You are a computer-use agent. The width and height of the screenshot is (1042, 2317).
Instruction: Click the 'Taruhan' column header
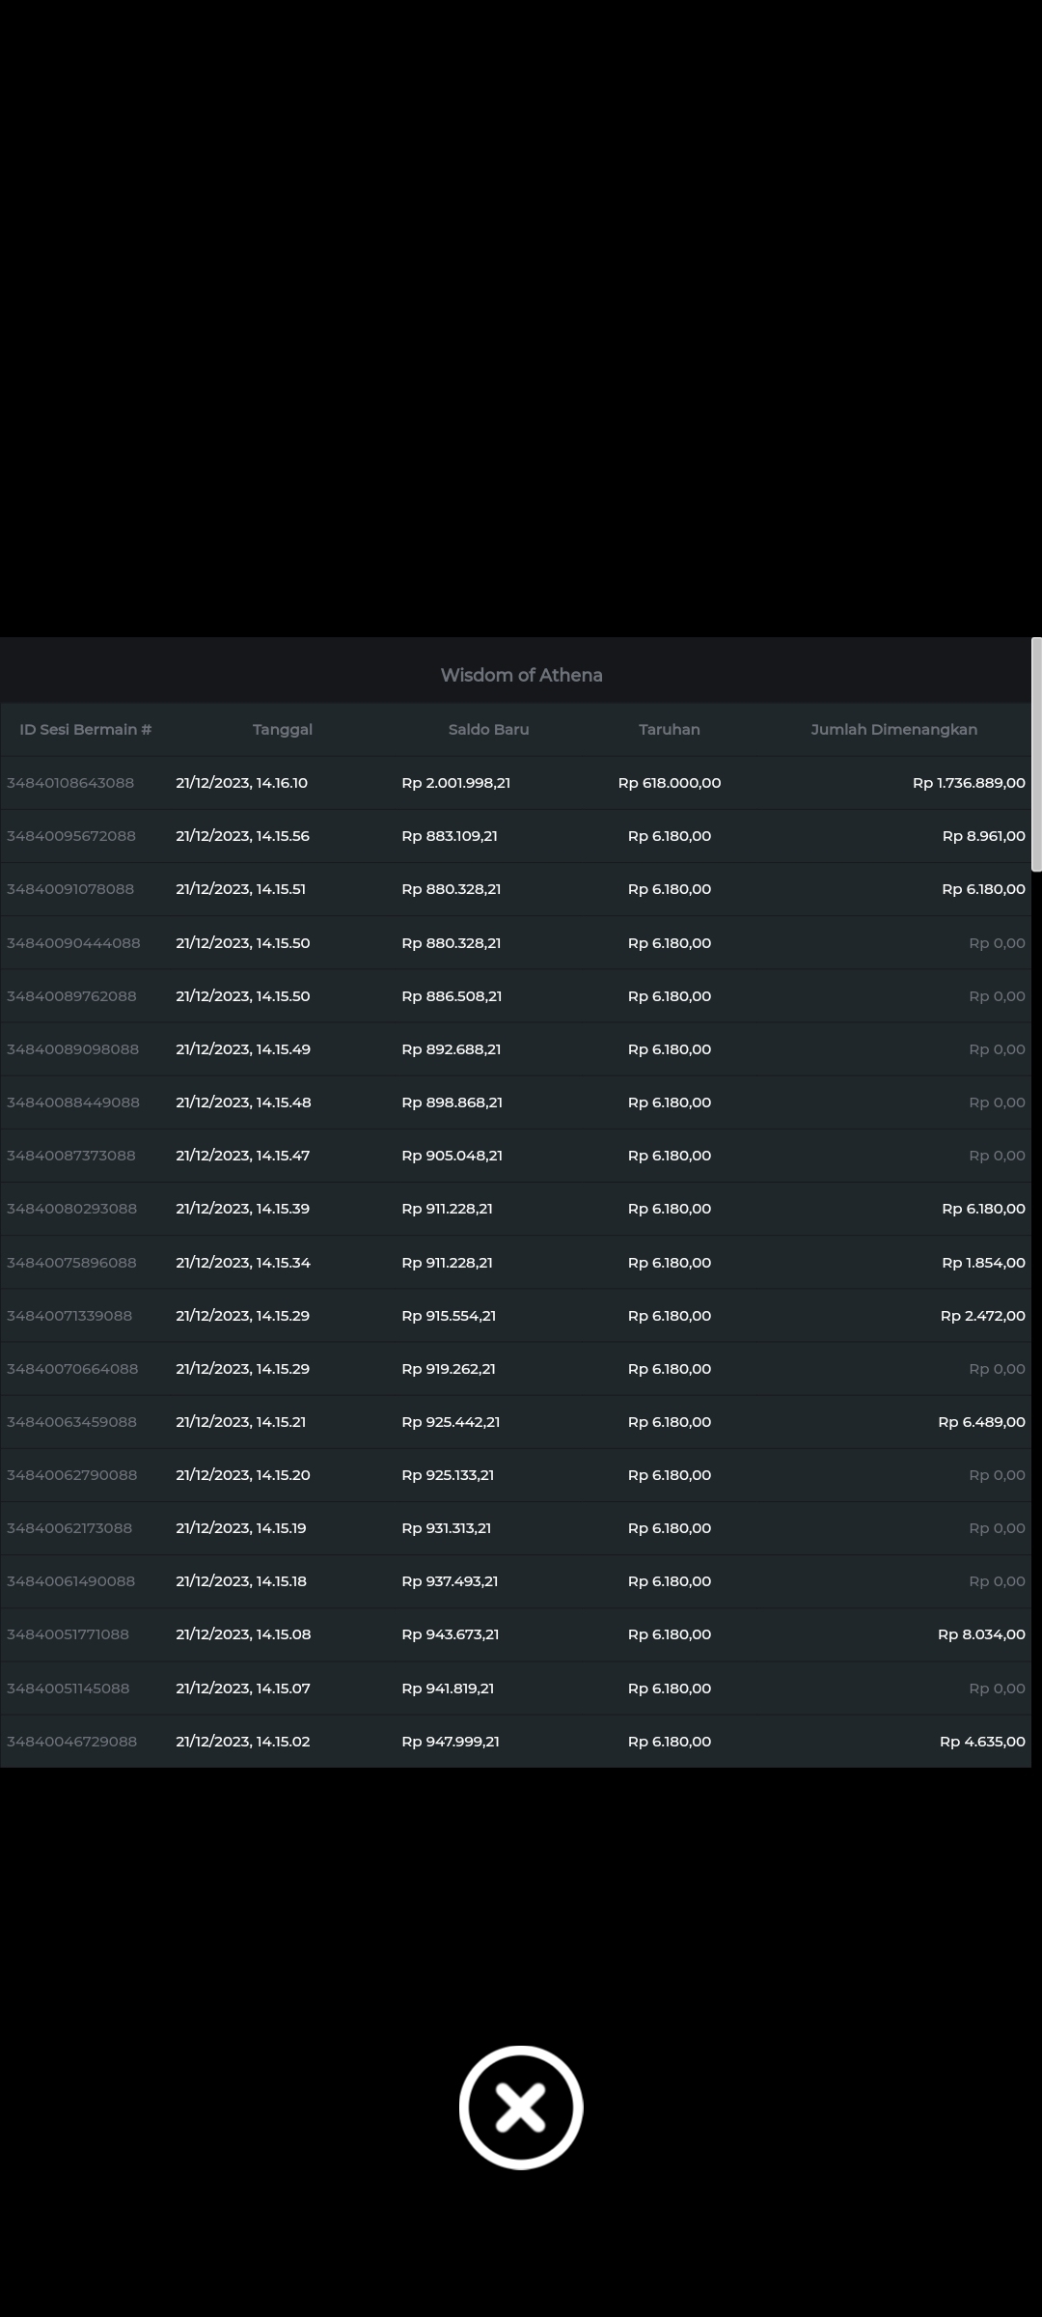click(670, 730)
